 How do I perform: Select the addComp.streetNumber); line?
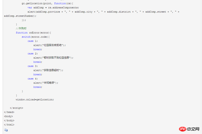(20, 16)
